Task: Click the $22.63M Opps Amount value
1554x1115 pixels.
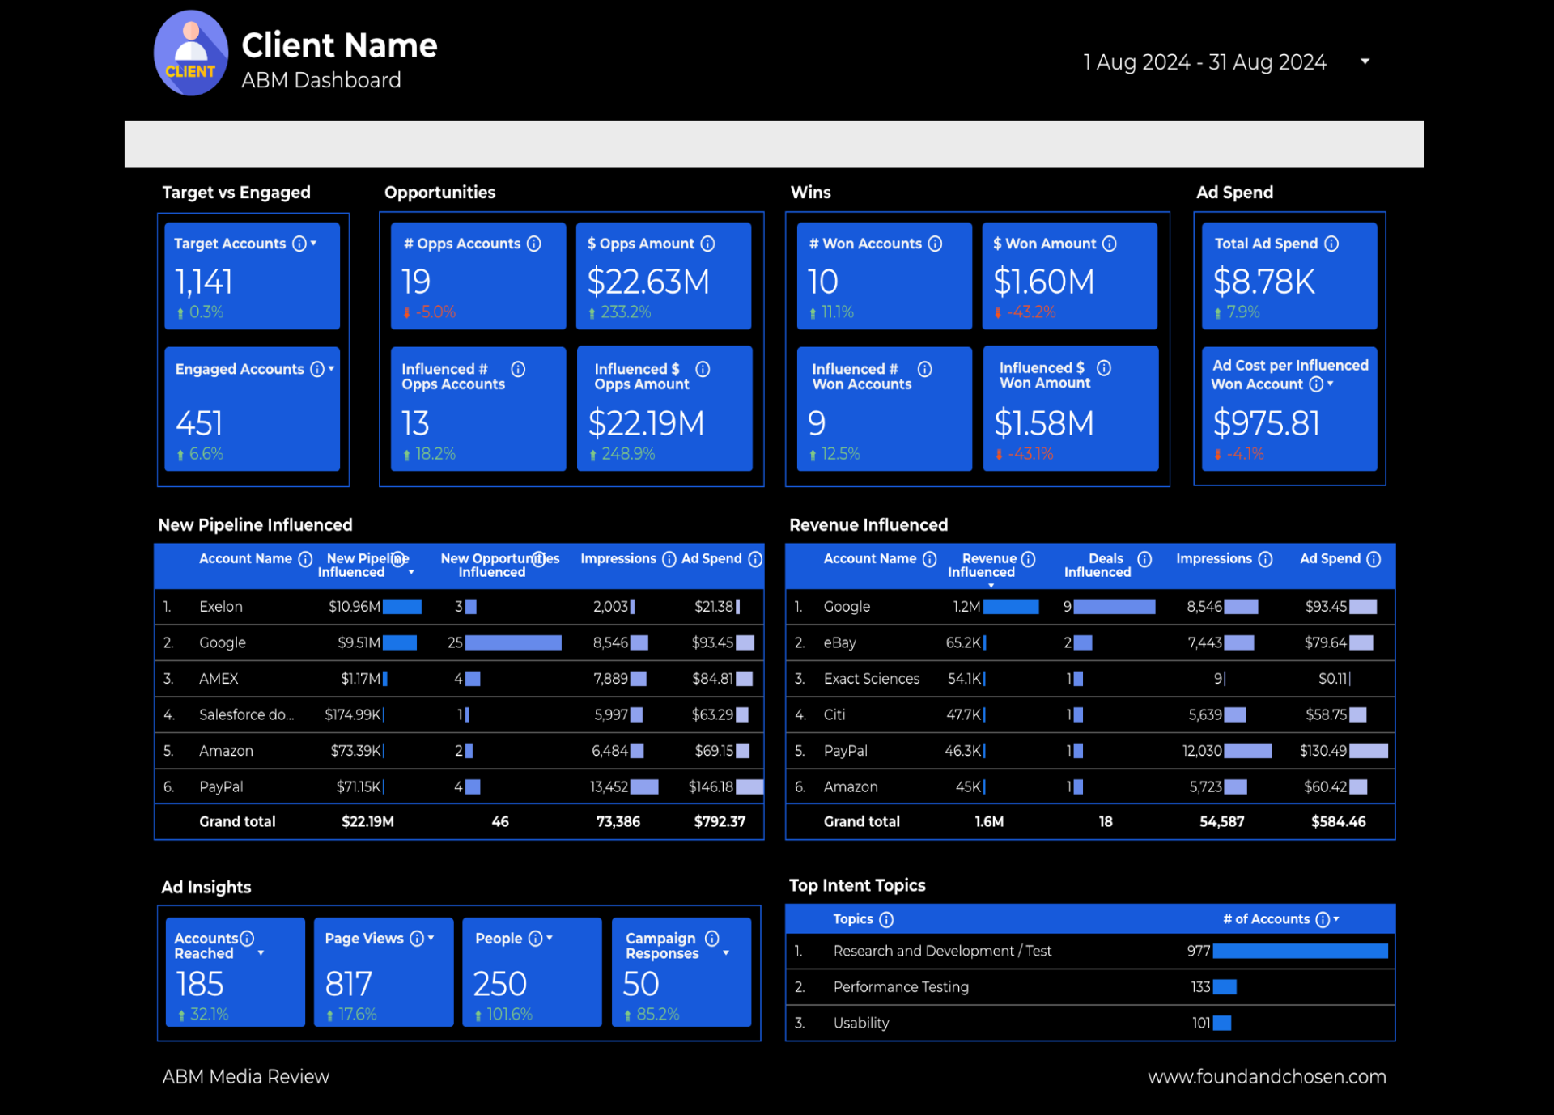Action: pos(648,282)
